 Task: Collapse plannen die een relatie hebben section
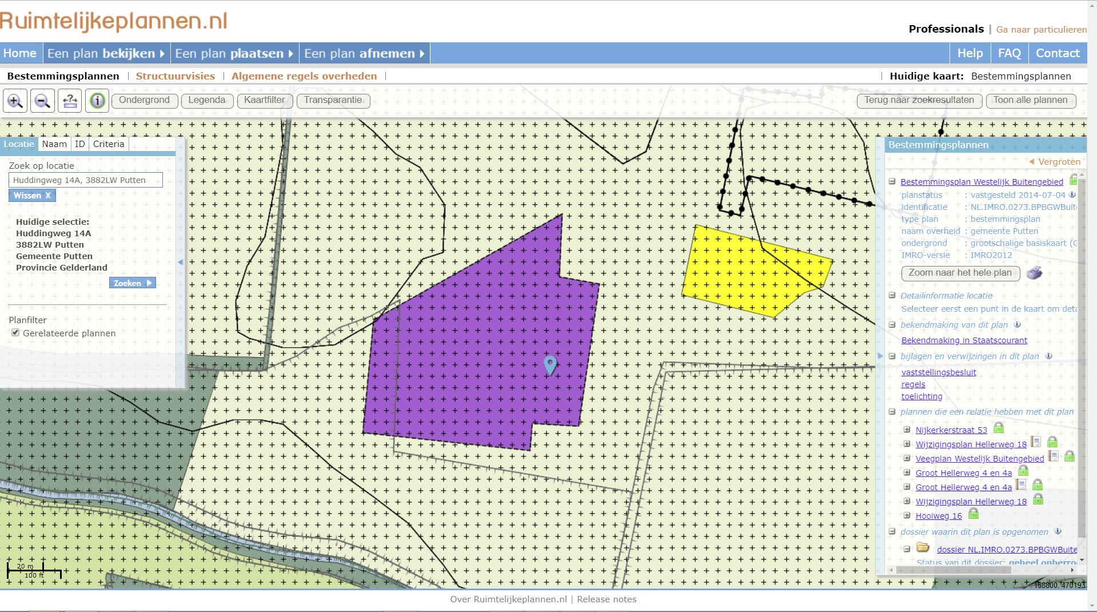pos(892,411)
